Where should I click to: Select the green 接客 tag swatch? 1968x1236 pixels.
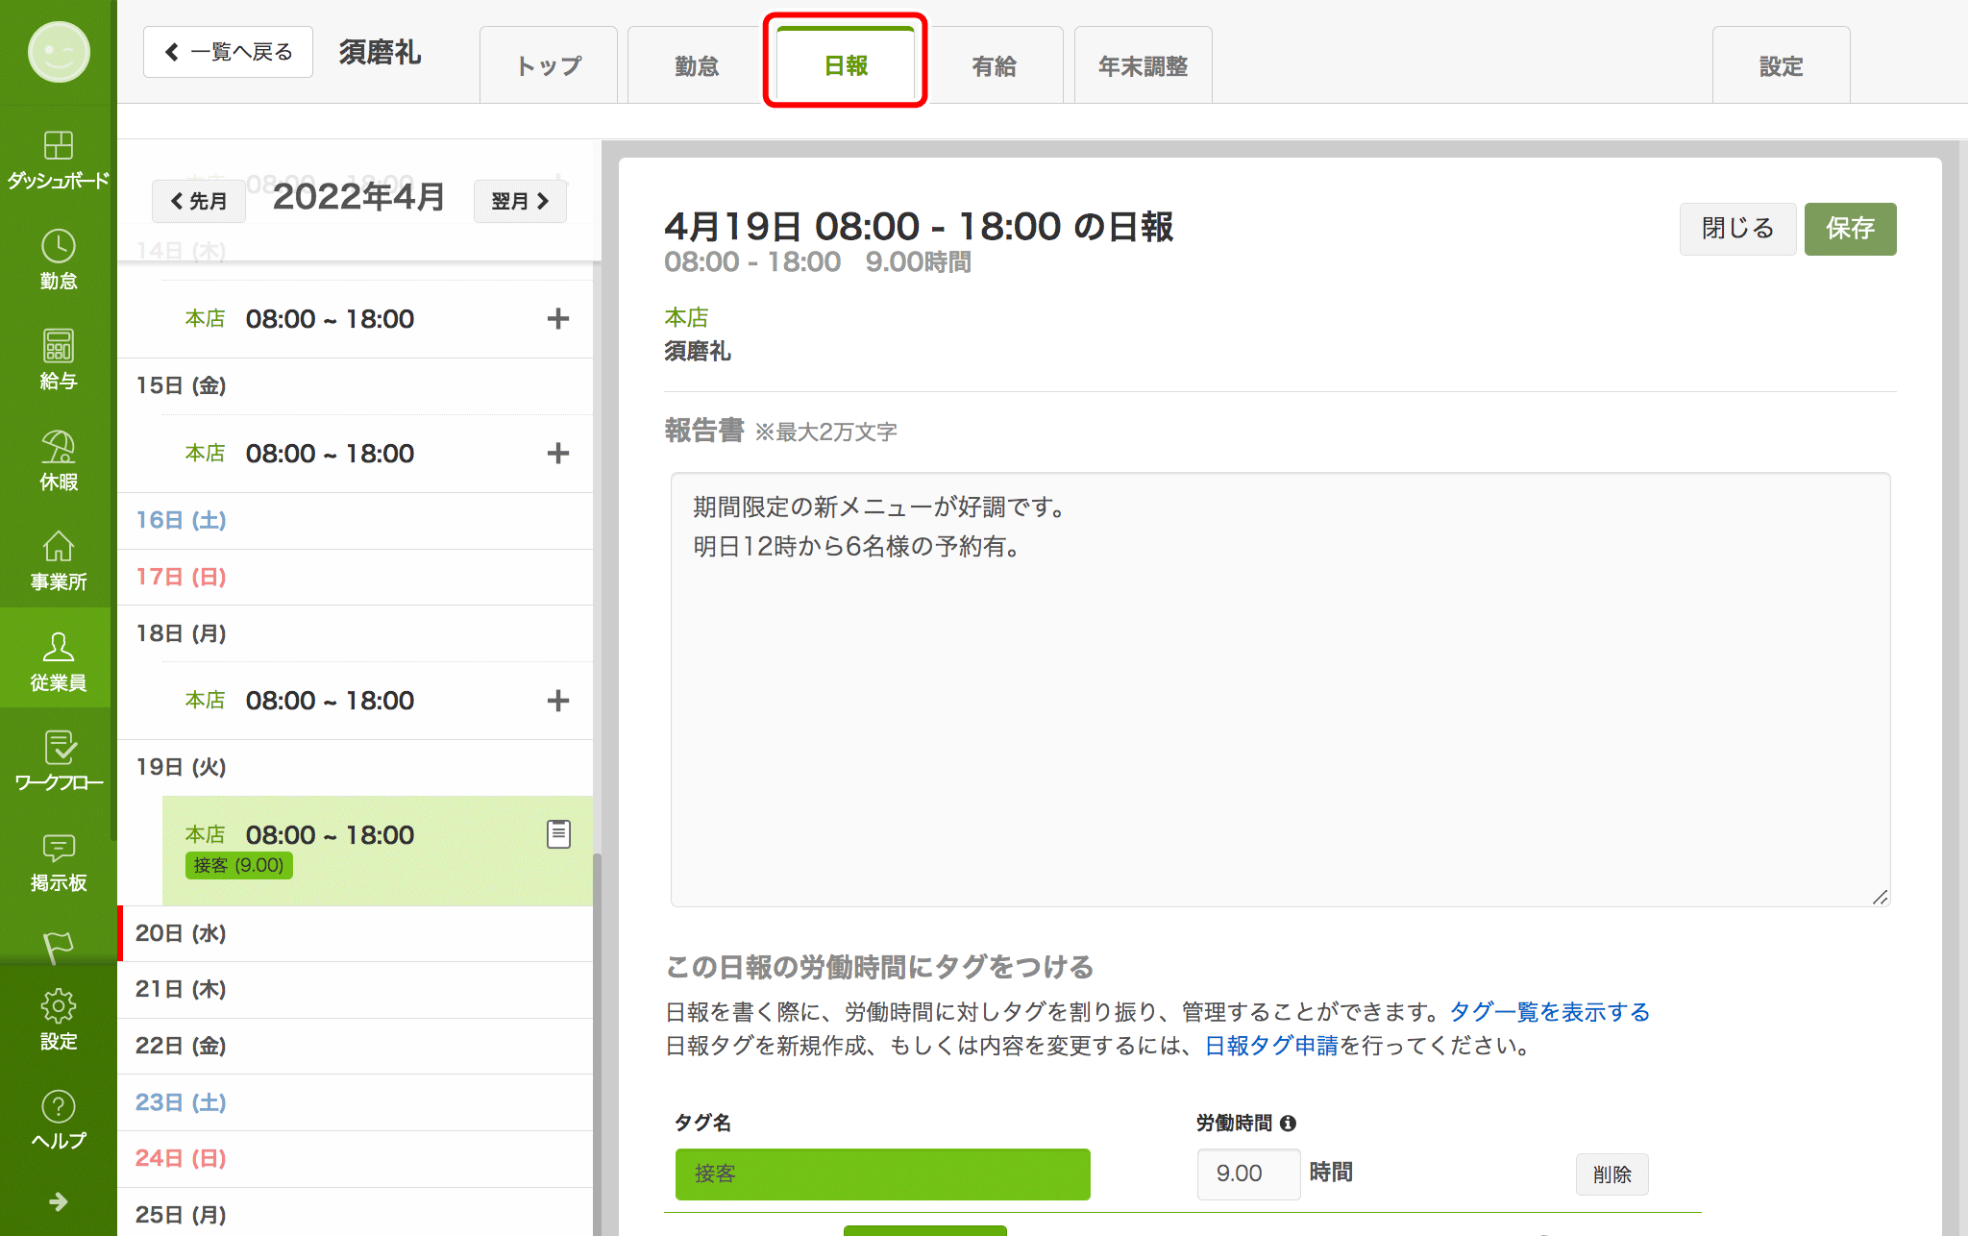pyautogui.click(x=881, y=1174)
